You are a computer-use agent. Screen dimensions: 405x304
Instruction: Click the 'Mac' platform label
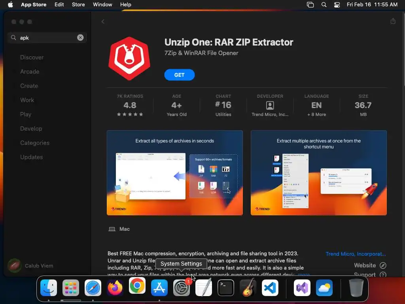(124, 229)
